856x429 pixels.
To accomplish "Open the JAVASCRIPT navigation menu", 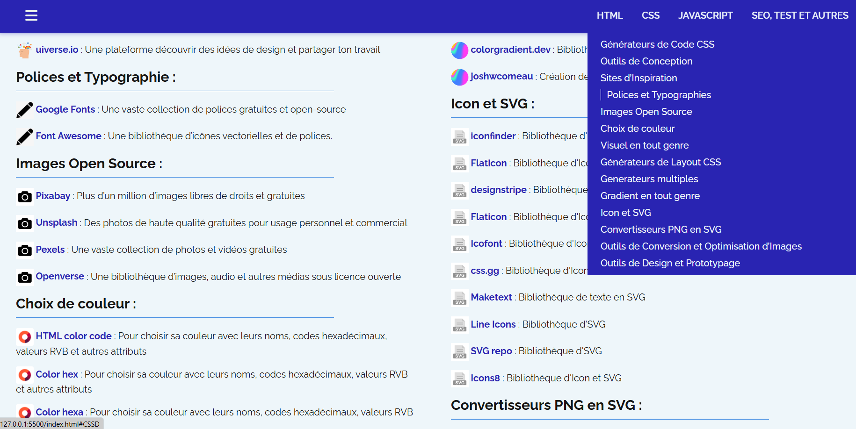I will pos(705,15).
